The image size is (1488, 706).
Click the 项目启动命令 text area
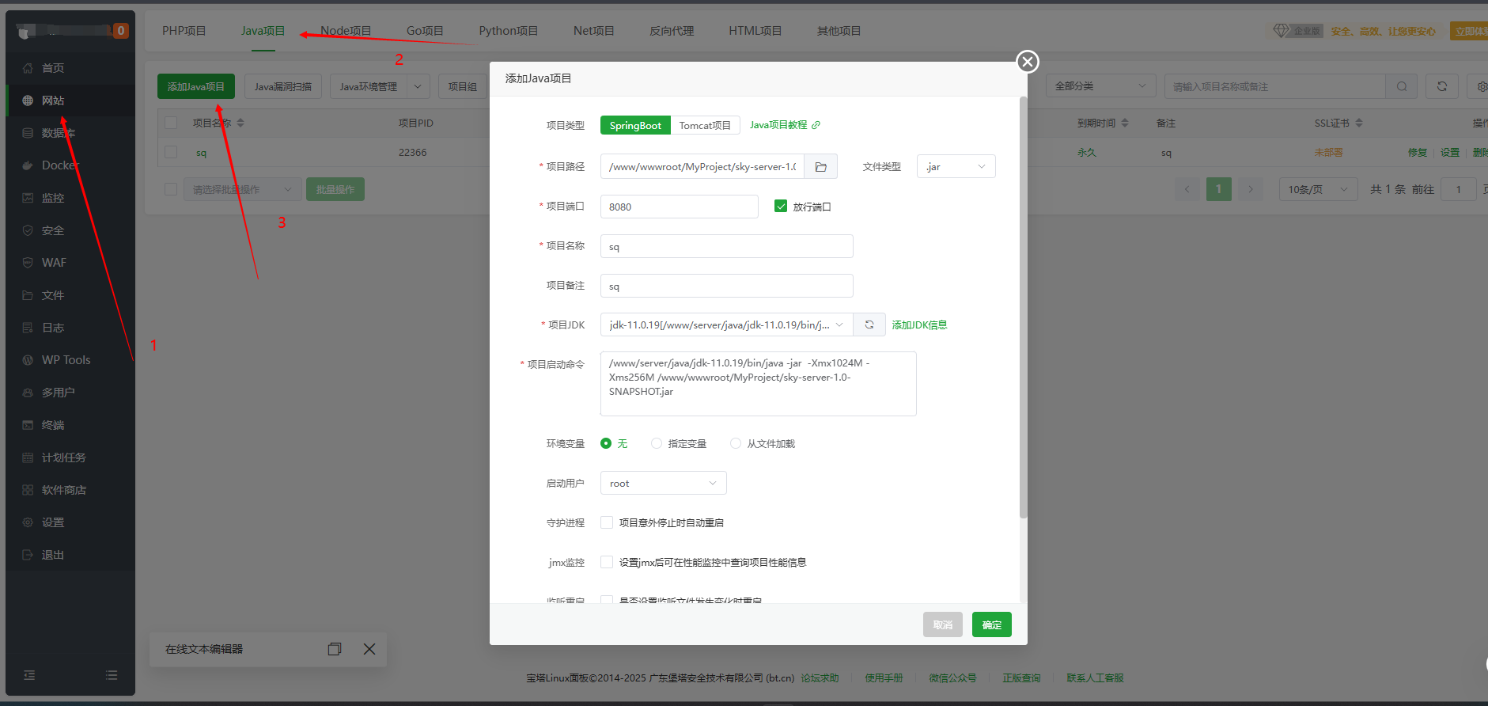[x=758, y=384]
